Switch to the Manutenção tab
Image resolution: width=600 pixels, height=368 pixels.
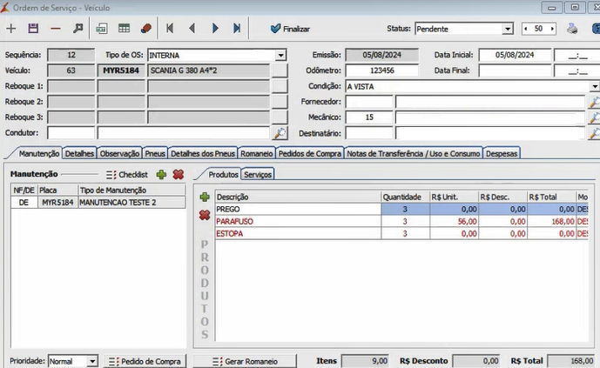coord(38,154)
